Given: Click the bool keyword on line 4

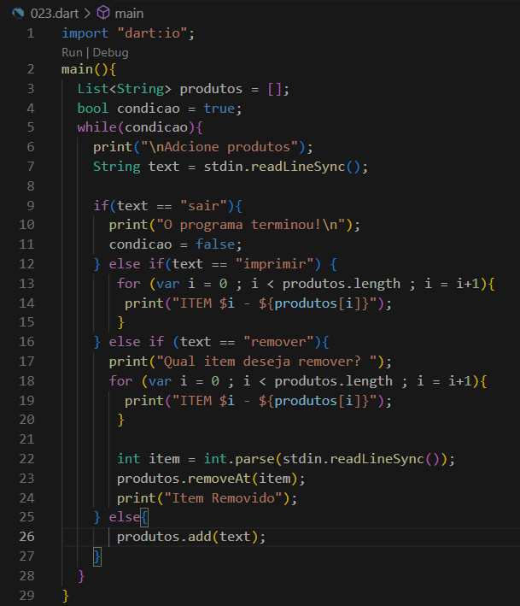Looking at the screenshot, I should pos(93,109).
